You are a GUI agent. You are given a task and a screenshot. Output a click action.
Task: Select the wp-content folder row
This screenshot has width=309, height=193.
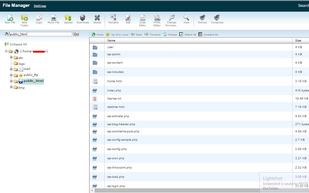[x=199, y=63]
